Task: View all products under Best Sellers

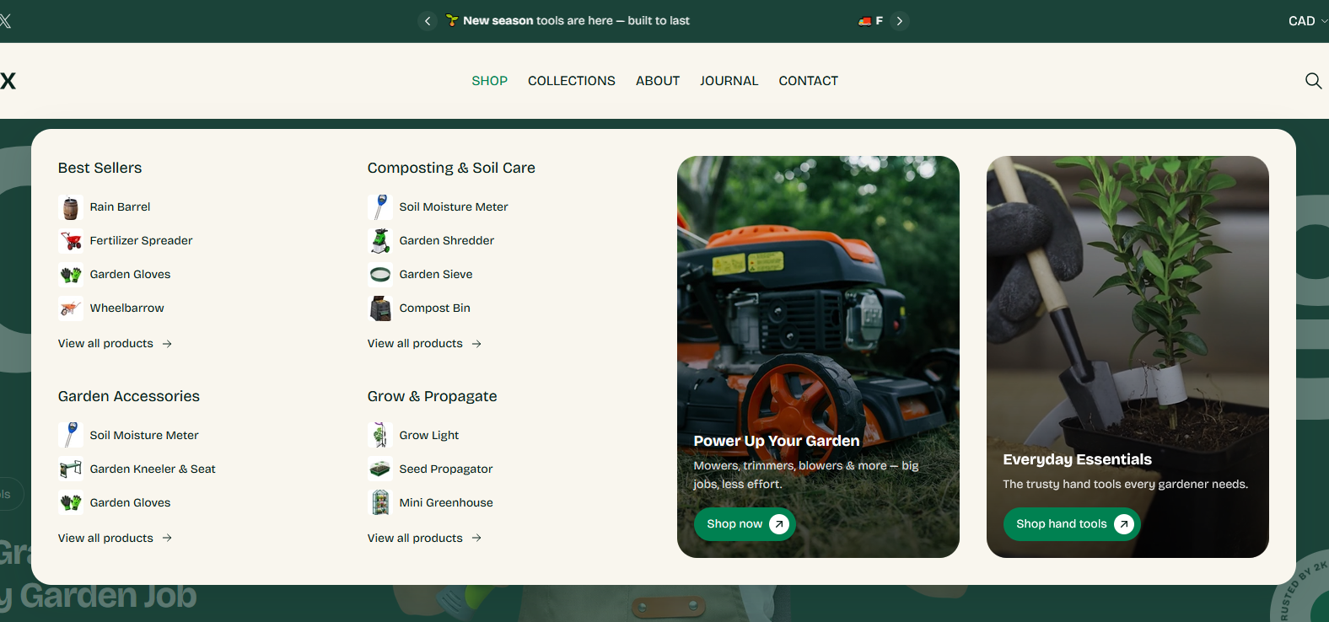Action: click(115, 344)
